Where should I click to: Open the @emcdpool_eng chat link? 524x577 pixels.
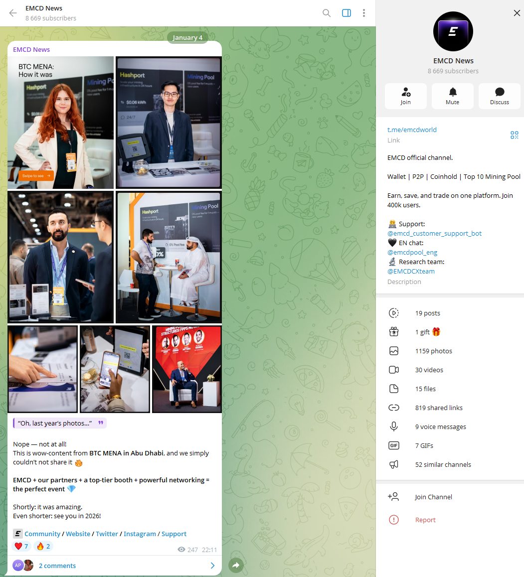[412, 253]
